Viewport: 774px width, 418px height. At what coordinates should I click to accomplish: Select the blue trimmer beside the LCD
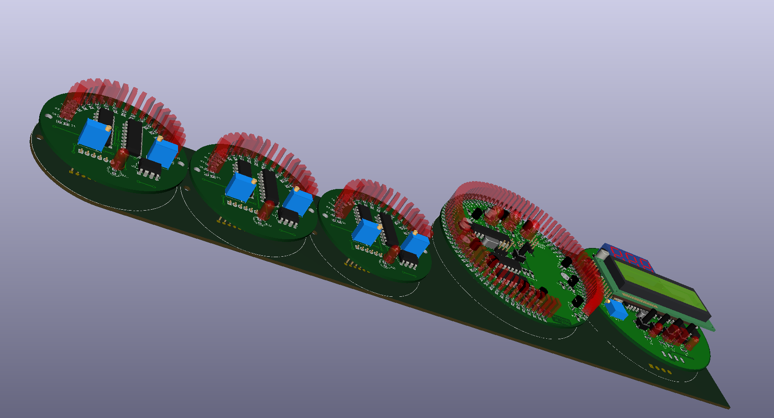tap(617, 310)
